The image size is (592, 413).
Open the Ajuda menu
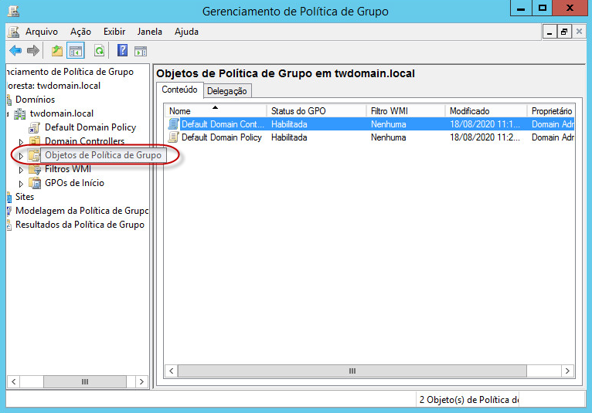(186, 32)
